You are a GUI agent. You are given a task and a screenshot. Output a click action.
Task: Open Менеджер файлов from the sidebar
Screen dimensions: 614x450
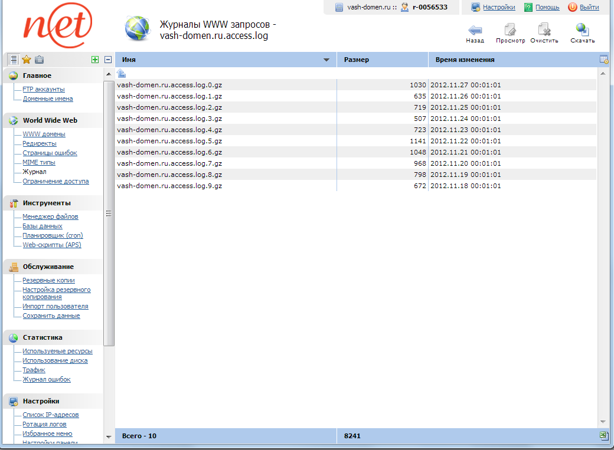pyautogui.click(x=50, y=216)
